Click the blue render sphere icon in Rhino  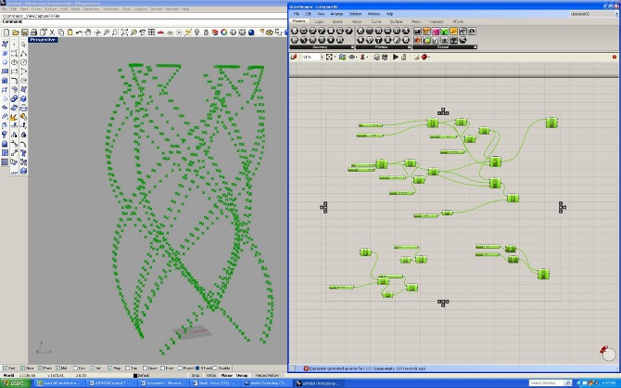251,32
